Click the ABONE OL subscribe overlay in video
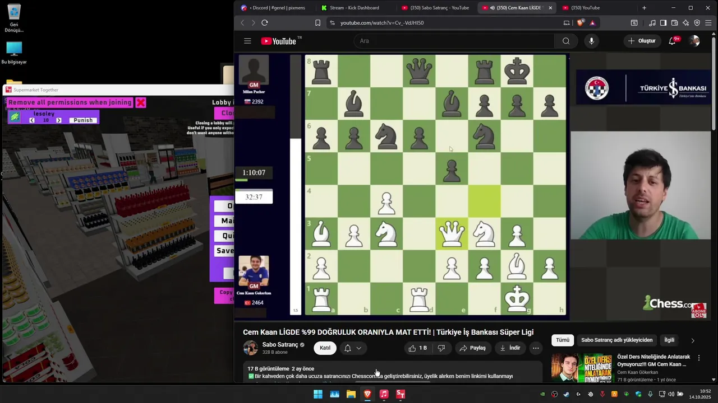The width and height of the screenshot is (718, 403). point(699,311)
